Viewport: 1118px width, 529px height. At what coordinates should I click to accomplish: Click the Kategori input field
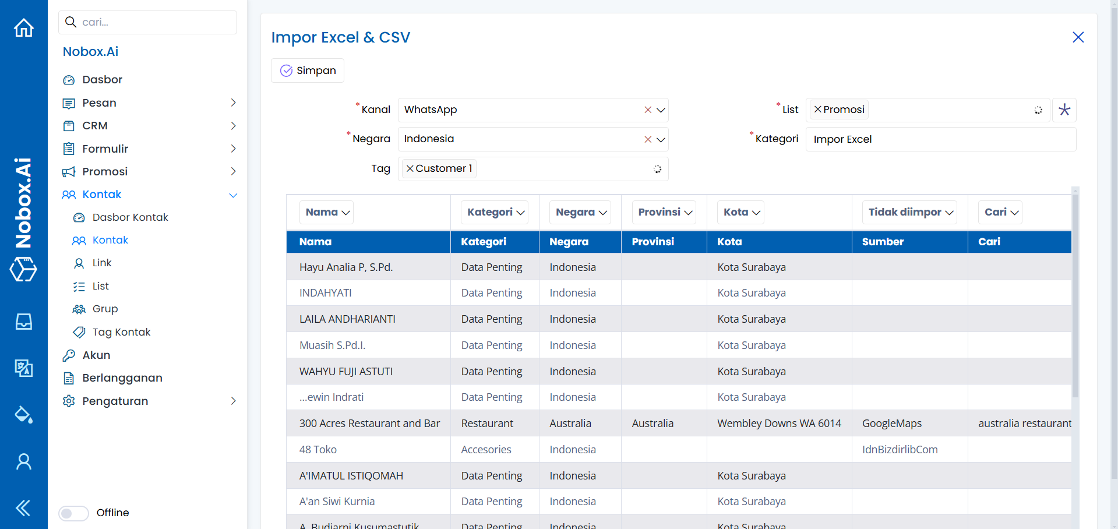click(x=940, y=140)
